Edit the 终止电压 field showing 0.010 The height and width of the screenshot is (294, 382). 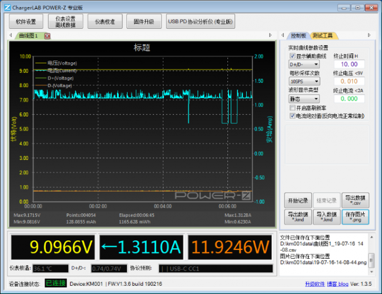pos(349,81)
